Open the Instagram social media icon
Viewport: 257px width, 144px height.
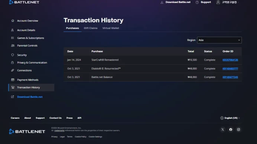coord(238,130)
